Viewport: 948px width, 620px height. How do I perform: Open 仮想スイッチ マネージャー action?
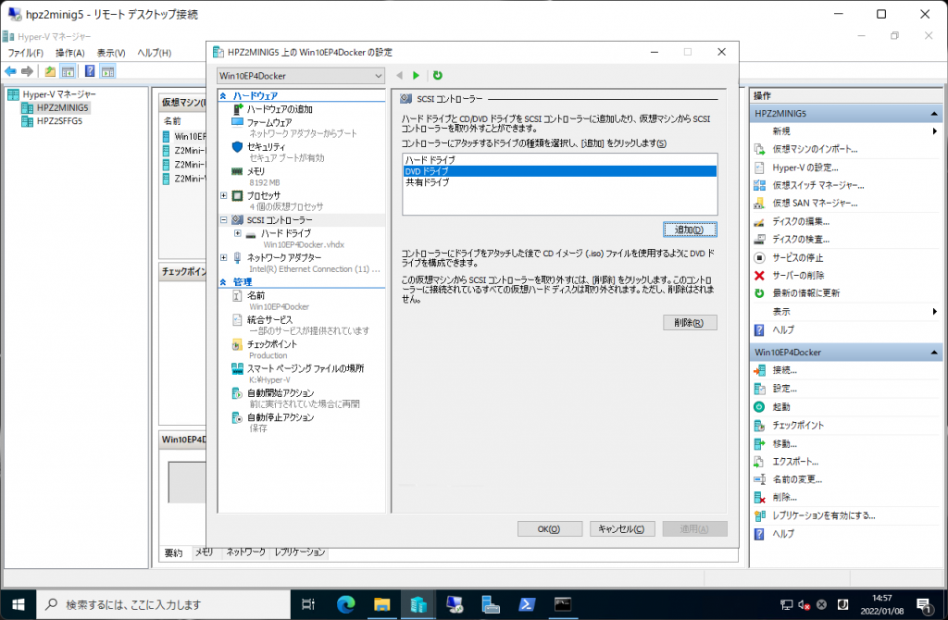(x=818, y=185)
